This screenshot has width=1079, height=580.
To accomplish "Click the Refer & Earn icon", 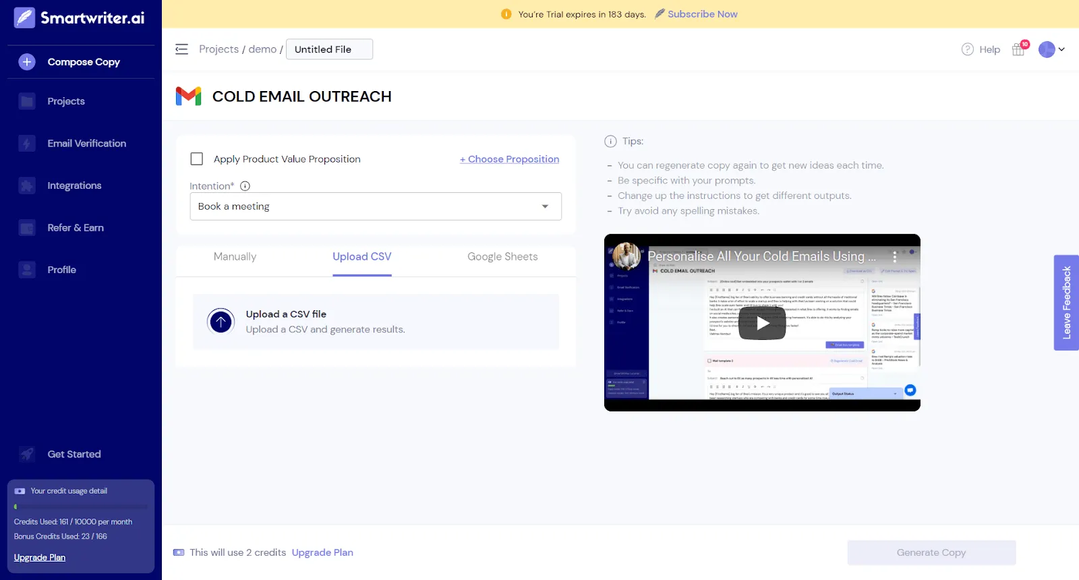I will pyautogui.click(x=27, y=227).
